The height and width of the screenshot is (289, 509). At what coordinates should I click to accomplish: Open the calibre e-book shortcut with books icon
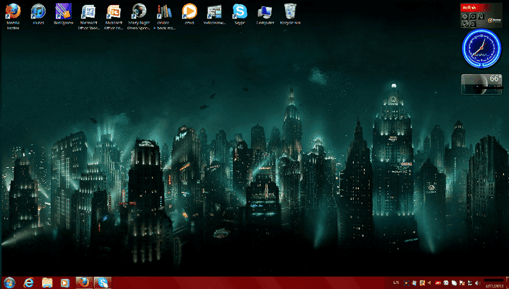pyautogui.click(x=165, y=17)
